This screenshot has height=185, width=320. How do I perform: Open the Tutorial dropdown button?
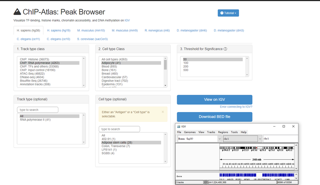[x=228, y=13]
